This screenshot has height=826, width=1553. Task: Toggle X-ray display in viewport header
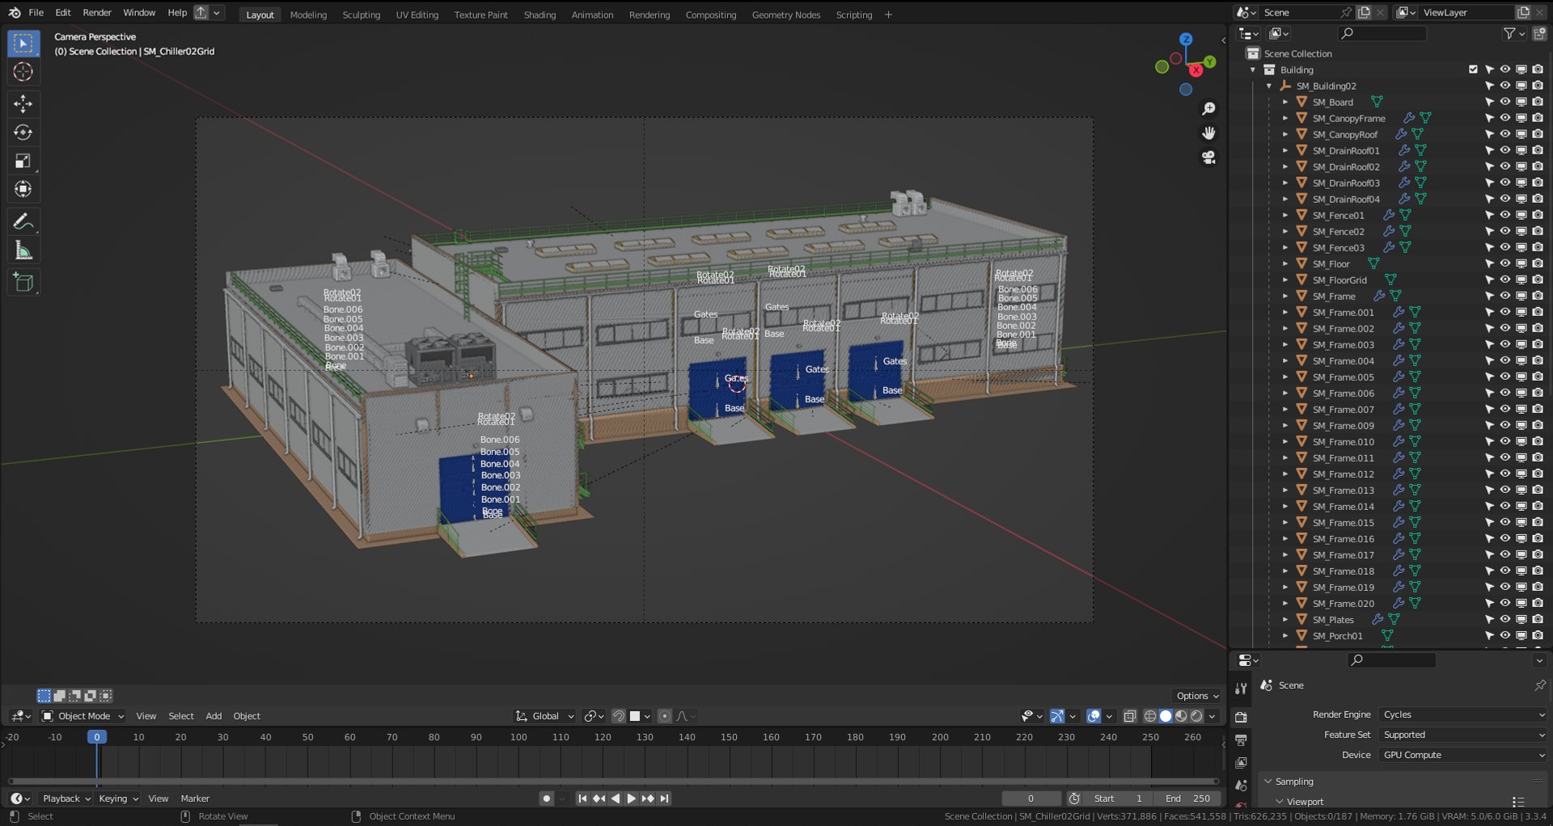tap(1130, 716)
